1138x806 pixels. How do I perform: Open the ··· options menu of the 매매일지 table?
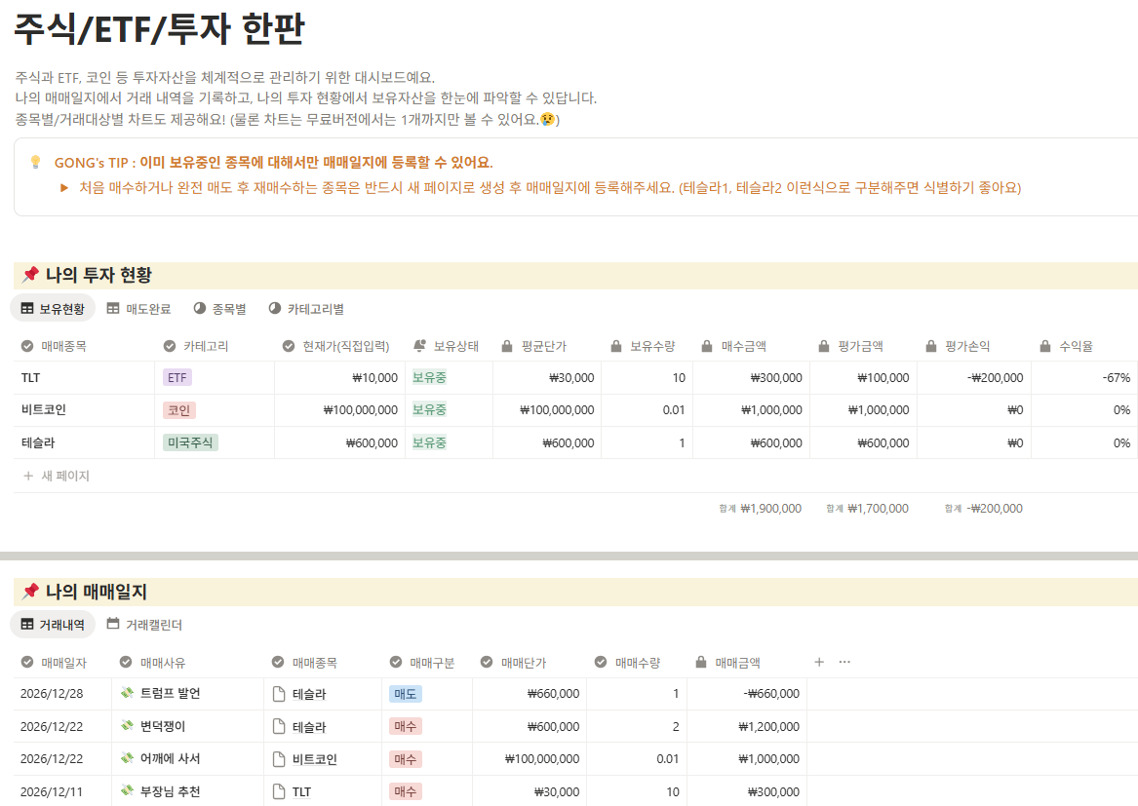tap(844, 661)
